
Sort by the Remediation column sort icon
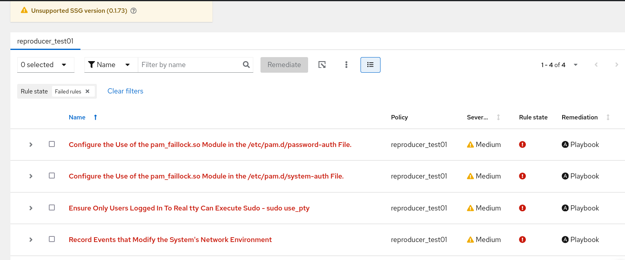(608, 117)
